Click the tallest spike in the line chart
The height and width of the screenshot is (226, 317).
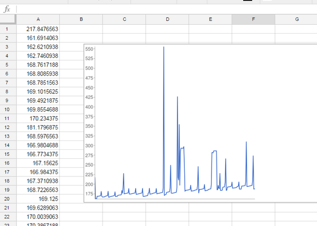click(164, 47)
